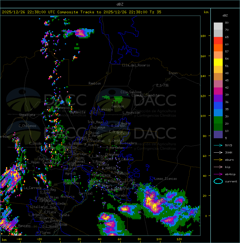Click the 'C_Chilenos' map label
This screenshot has width=240, height=243.
click(x=27, y=126)
